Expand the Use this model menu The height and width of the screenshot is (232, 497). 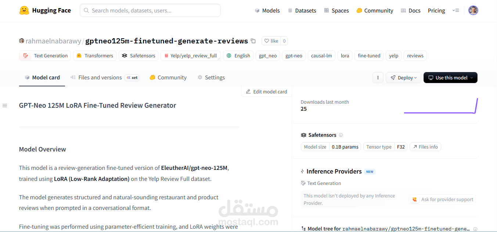pyautogui.click(x=450, y=78)
